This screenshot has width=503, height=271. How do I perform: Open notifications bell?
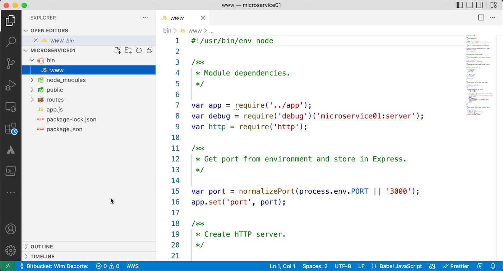pos(493,266)
